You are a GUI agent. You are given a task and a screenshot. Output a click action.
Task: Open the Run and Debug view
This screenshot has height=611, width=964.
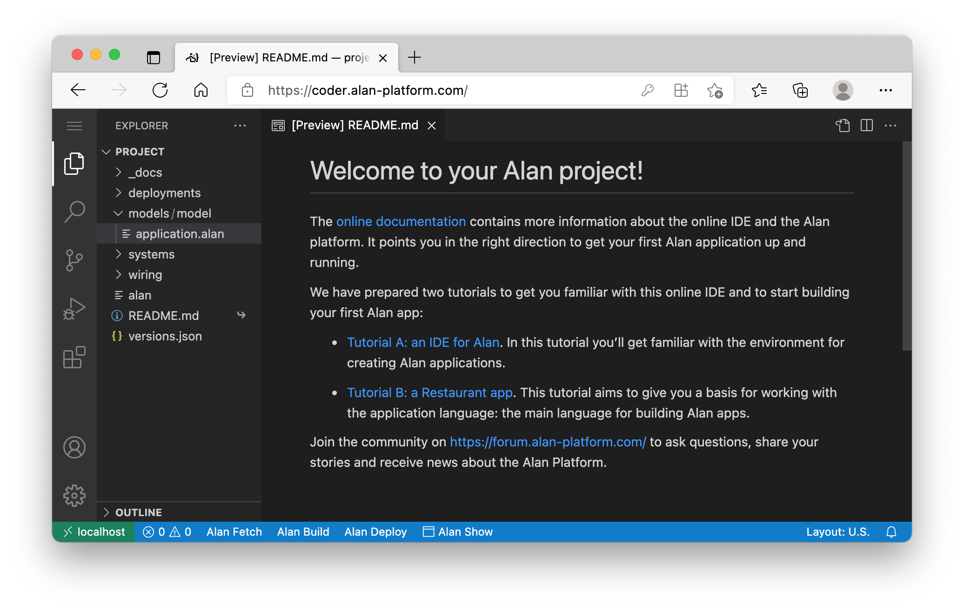[x=74, y=309]
